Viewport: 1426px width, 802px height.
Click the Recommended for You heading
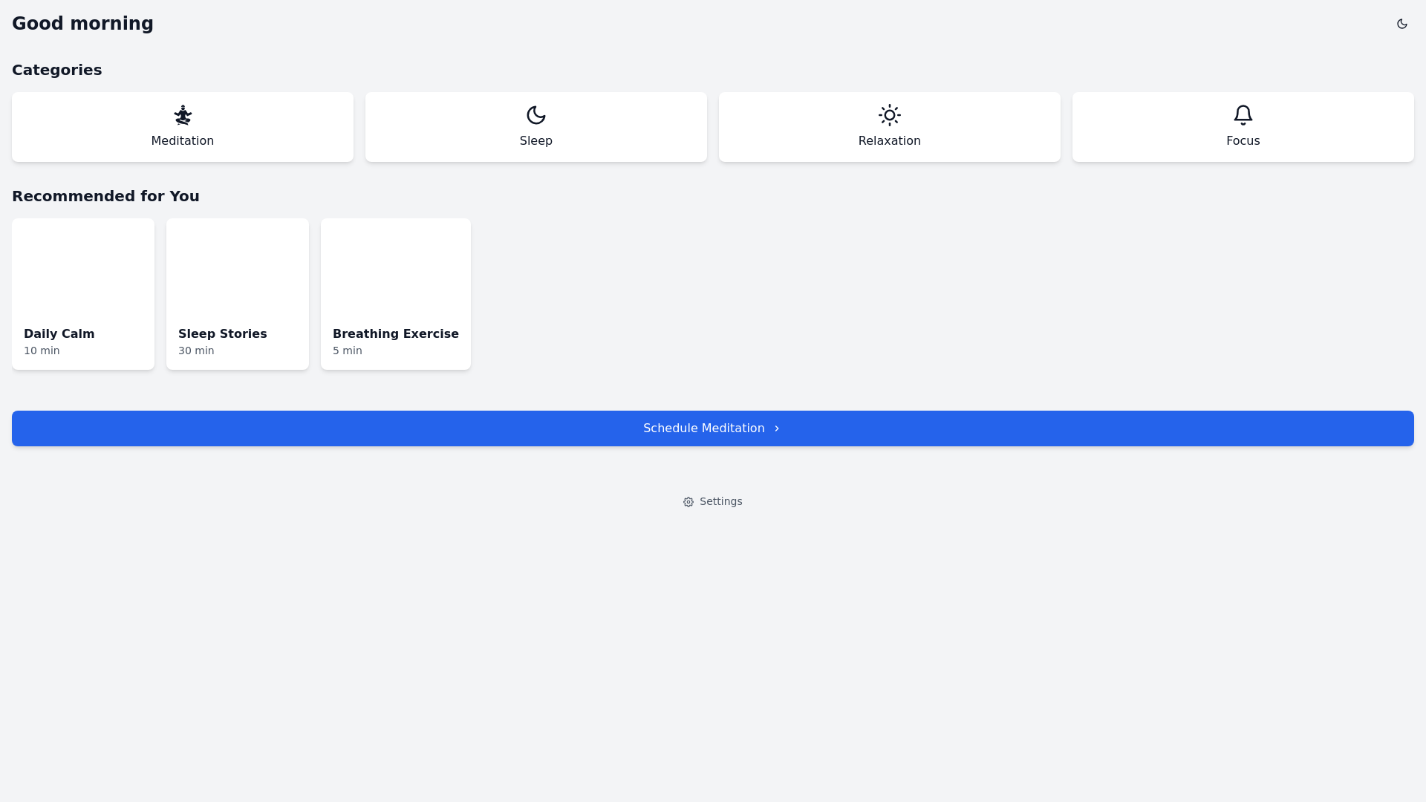105,196
